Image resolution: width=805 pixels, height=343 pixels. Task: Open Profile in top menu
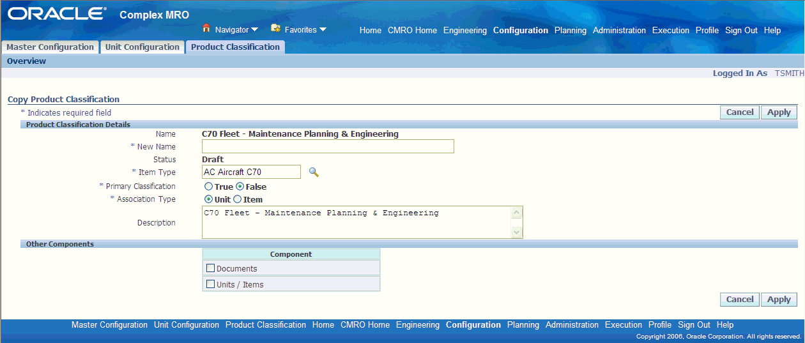point(707,31)
